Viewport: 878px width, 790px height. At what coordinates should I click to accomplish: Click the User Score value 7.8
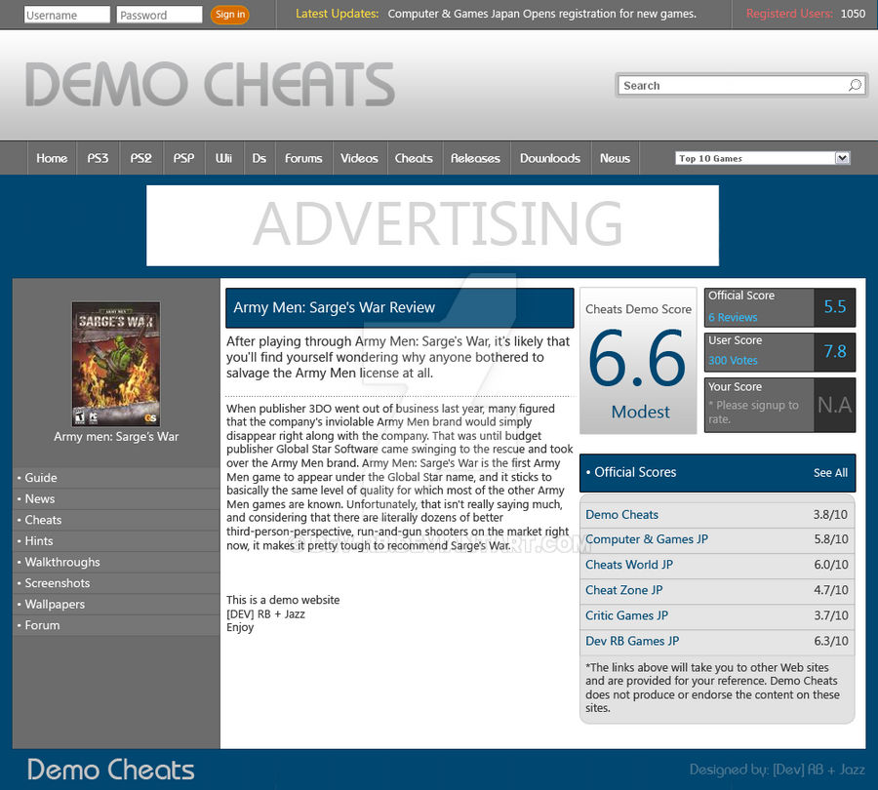click(x=835, y=351)
